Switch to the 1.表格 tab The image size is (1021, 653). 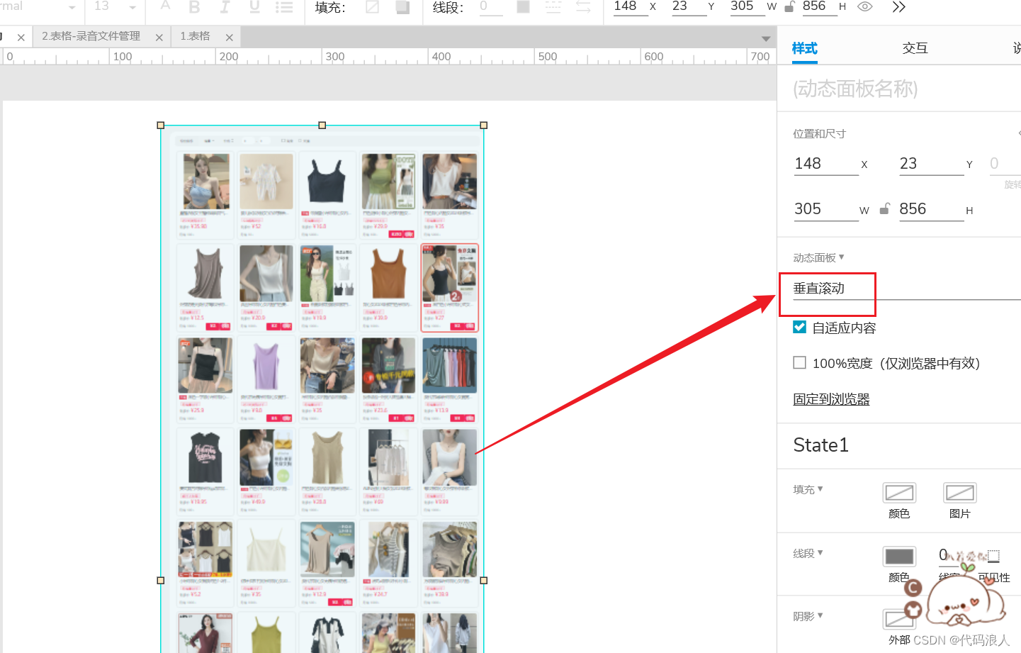pos(195,36)
